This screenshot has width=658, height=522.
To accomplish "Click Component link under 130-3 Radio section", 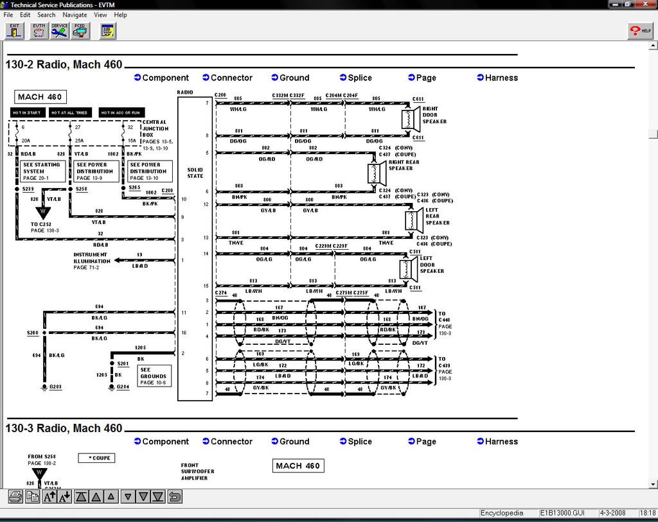I will 161,442.
